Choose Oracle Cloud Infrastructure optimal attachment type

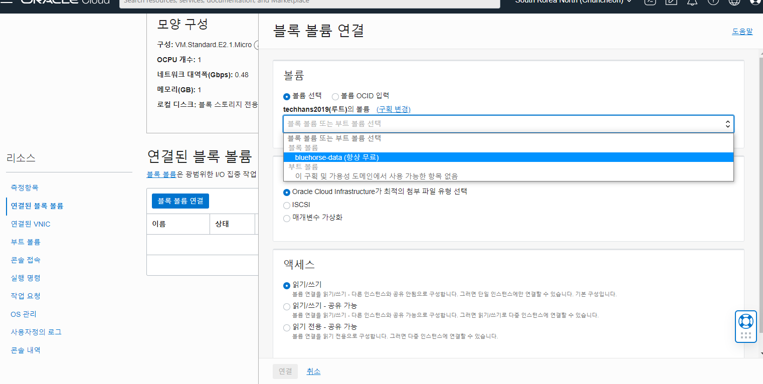pos(287,192)
